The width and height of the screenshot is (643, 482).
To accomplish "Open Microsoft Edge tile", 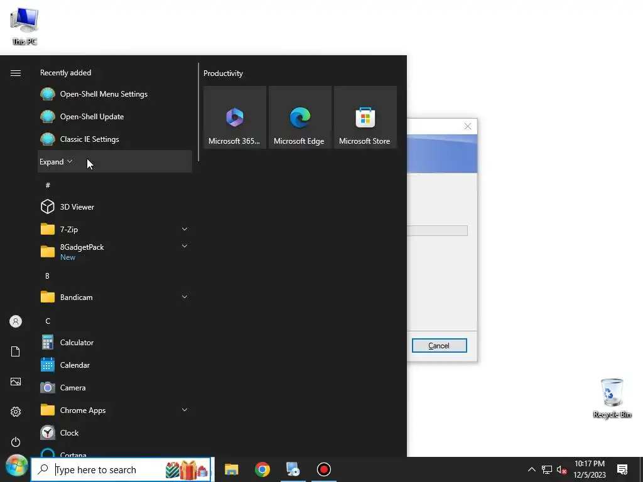I will pos(300,117).
